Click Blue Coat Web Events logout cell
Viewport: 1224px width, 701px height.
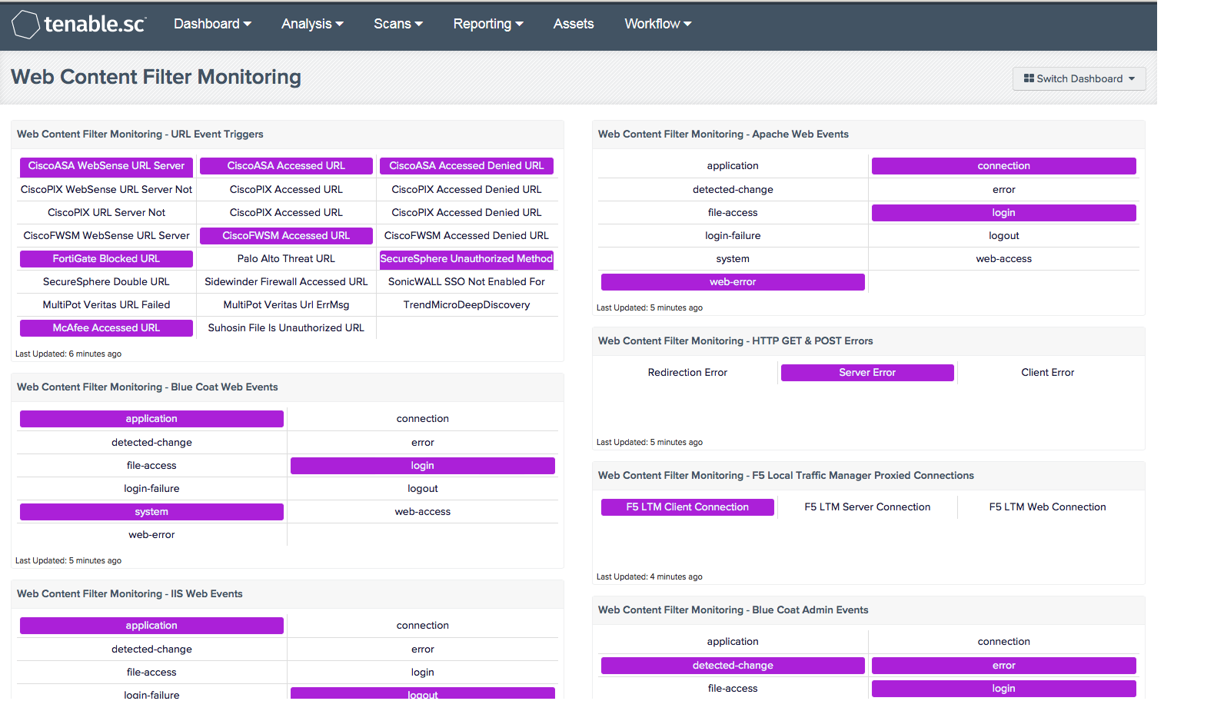coord(422,488)
